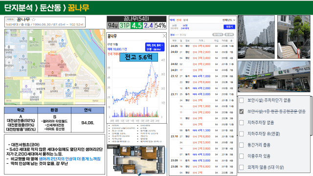The width and height of the screenshot is (313, 176).
Task: Check 보안시설) 주차차단기 없음 checkbox
Action: (241, 100)
